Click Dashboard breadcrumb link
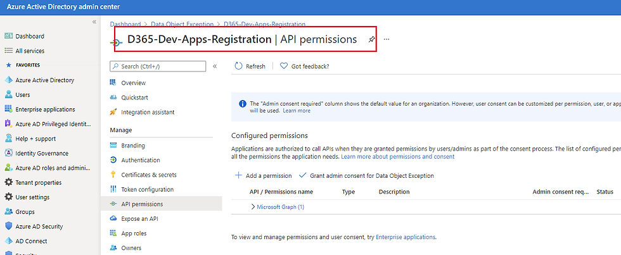This screenshot has height=255, width=621. click(125, 24)
